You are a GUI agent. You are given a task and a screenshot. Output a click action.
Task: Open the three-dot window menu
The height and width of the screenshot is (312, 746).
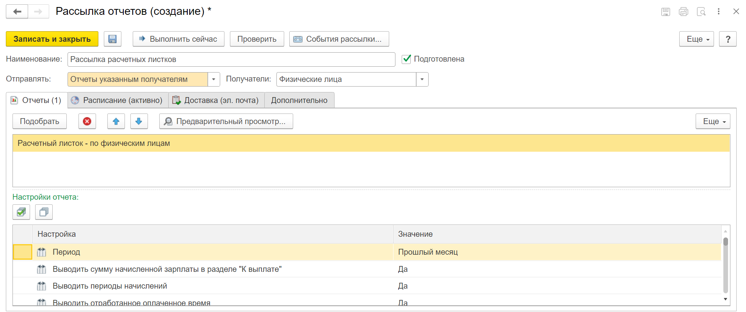click(719, 12)
